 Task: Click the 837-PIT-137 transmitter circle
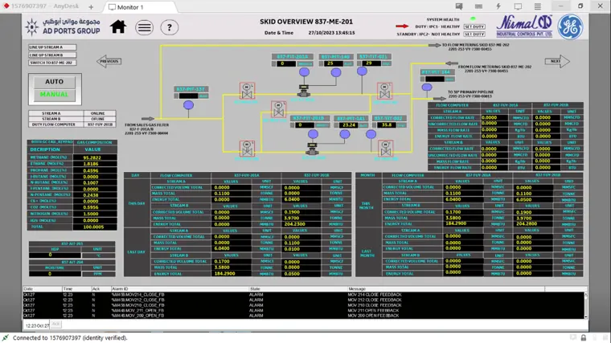tap(189, 104)
